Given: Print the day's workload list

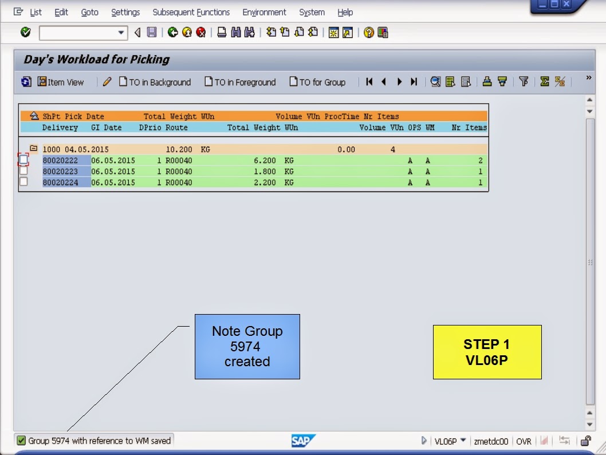Looking at the screenshot, I should click(x=221, y=33).
